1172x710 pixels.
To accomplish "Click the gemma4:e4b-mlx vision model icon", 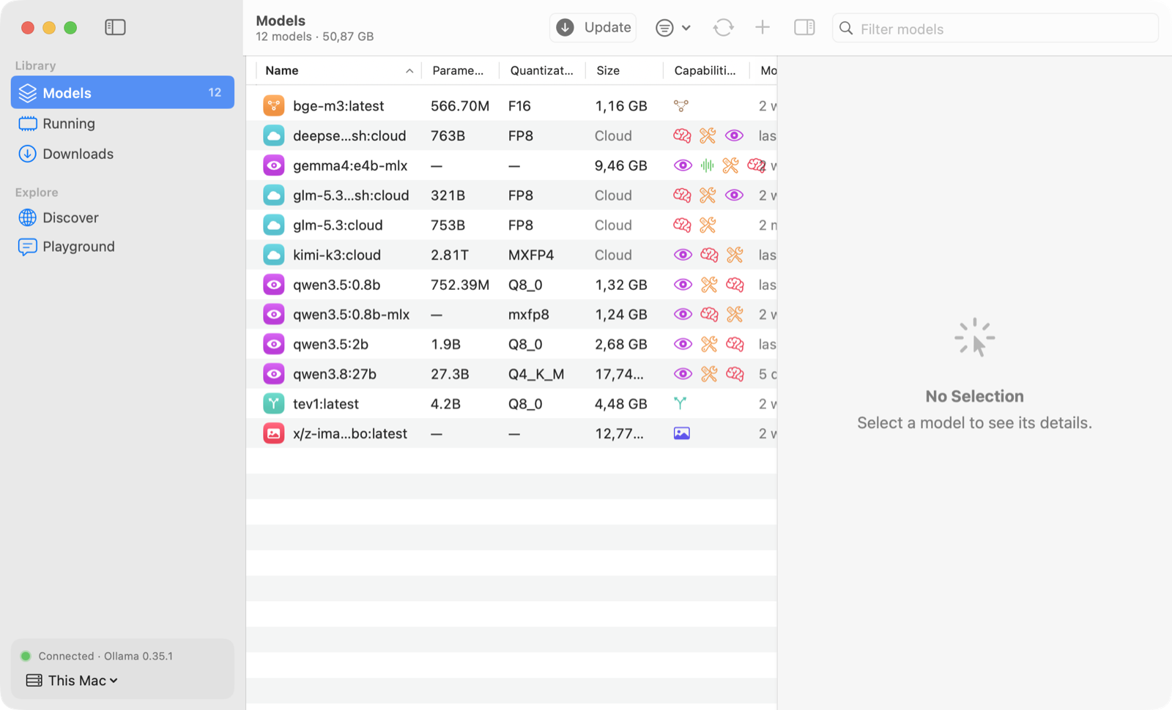I will [x=274, y=165].
